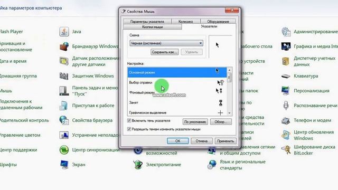
Task: Open the Region and Language globe icon
Action: click(212, 165)
